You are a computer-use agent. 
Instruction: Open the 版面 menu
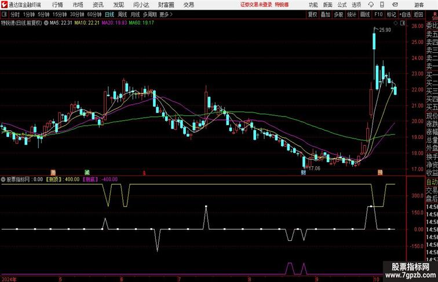click(x=328, y=5)
